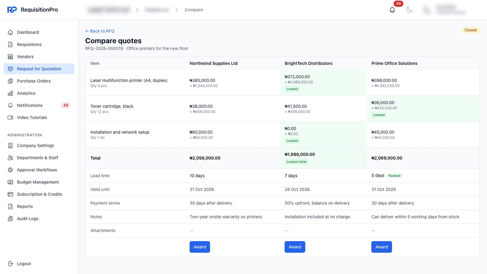
Task: Award the quote to Northwind Supplies Ltd
Action: [x=200, y=247]
